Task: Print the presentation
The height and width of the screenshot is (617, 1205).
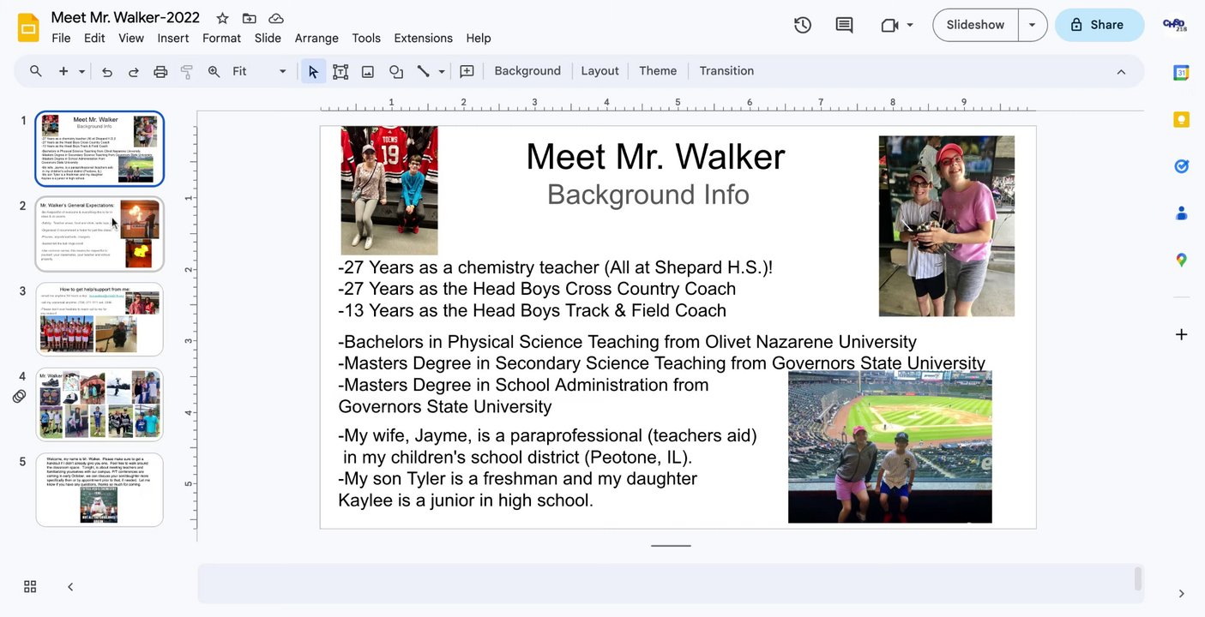Action: coord(160,71)
